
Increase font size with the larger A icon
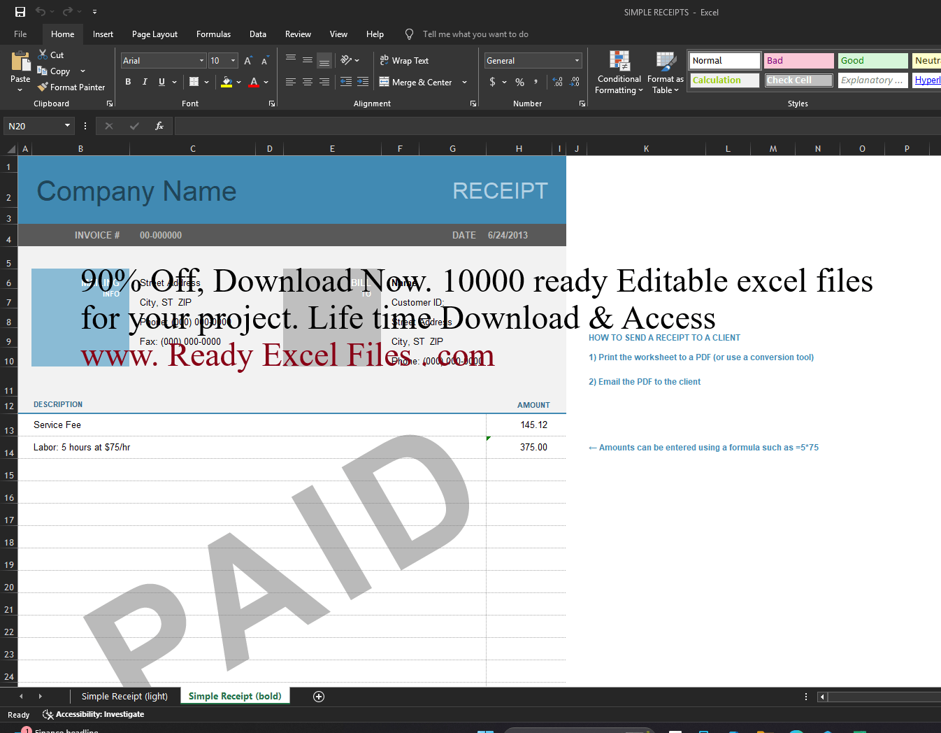click(248, 61)
